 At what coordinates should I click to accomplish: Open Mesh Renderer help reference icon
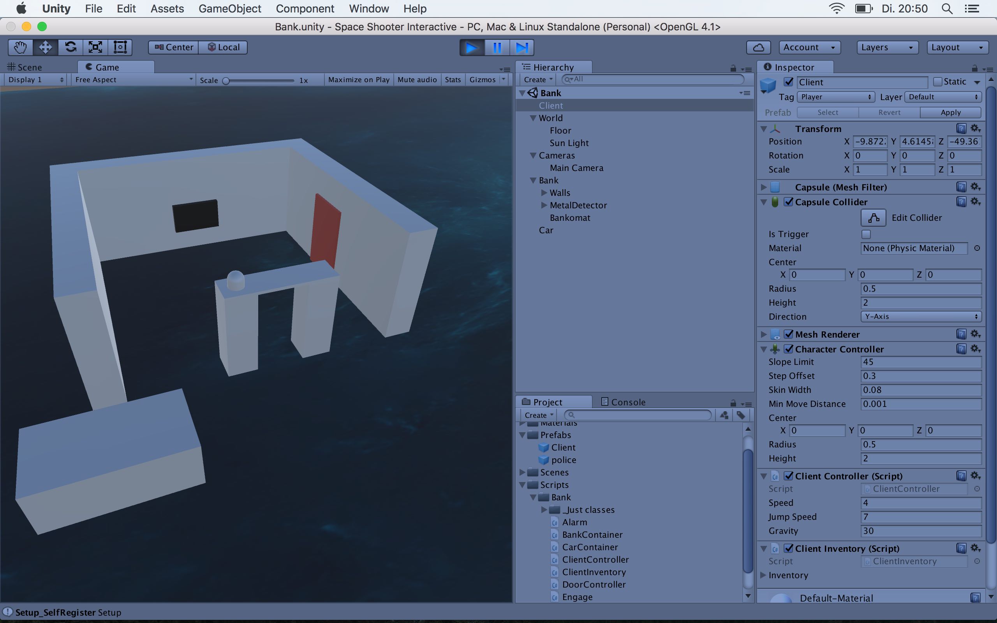pos(961,334)
